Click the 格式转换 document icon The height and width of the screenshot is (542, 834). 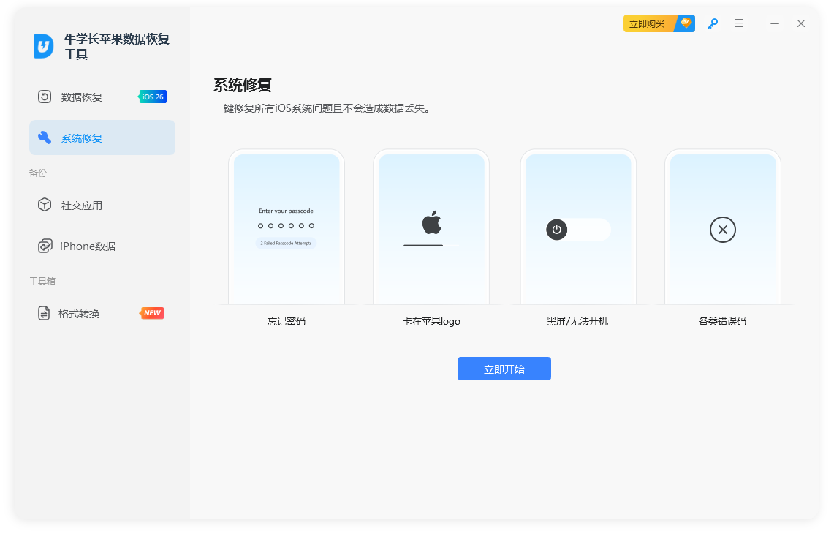click(45, 313)
